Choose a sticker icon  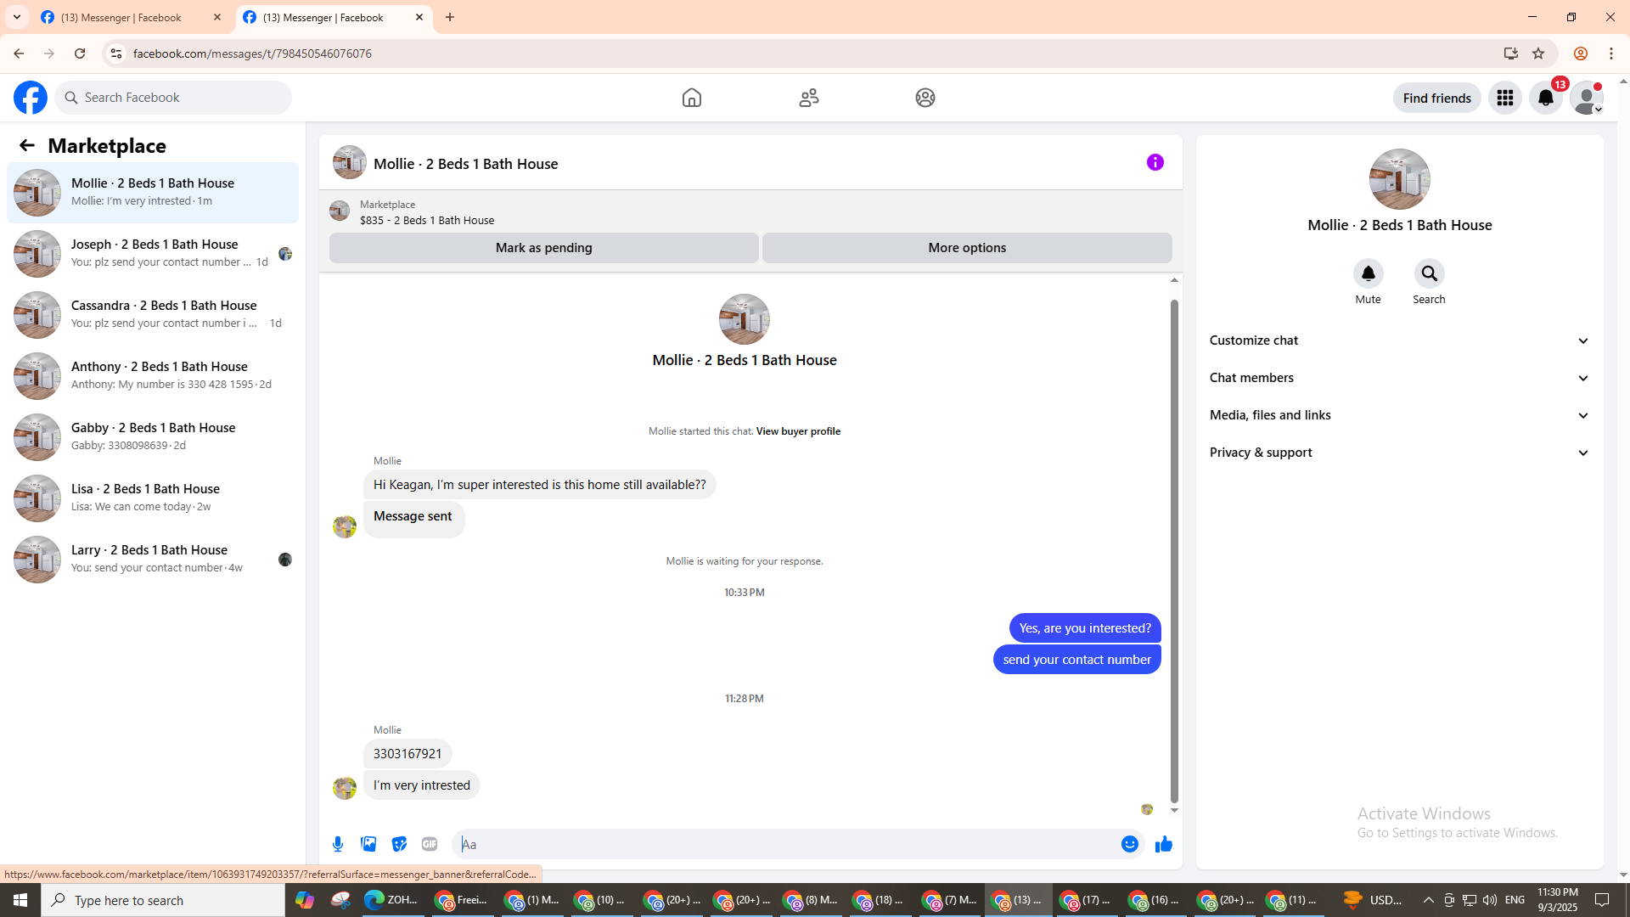tap(399, 844)
